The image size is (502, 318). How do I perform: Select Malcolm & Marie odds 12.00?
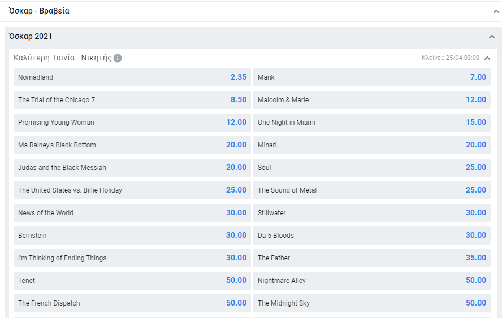click(371, 100)
